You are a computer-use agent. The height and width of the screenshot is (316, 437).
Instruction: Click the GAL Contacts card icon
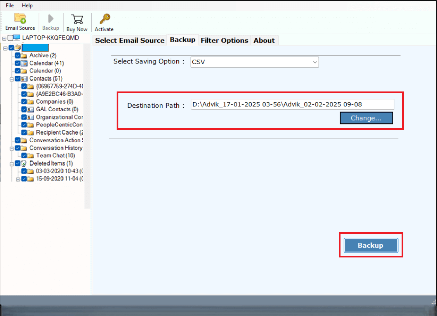(30, 109)
